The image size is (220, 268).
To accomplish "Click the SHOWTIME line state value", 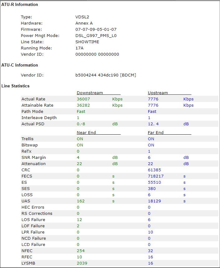I will 87,42.
